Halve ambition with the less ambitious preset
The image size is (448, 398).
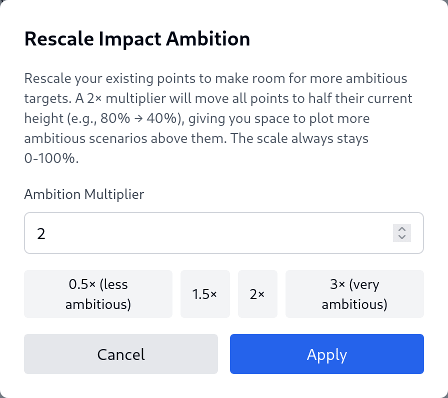point(98,294)
